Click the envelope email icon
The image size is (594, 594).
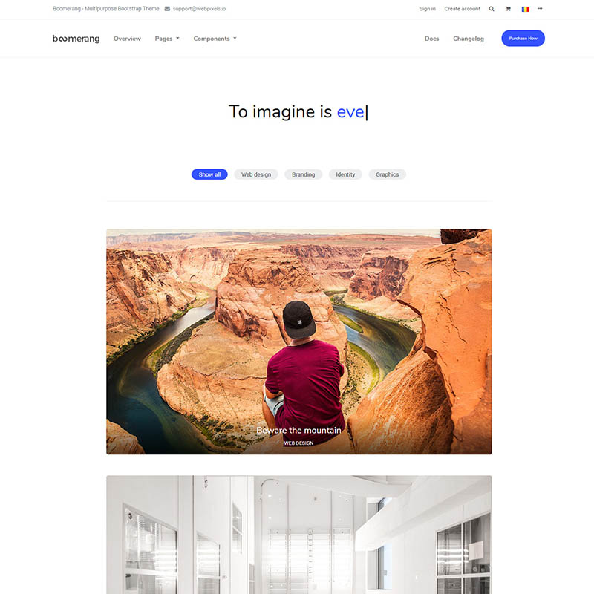167,9
